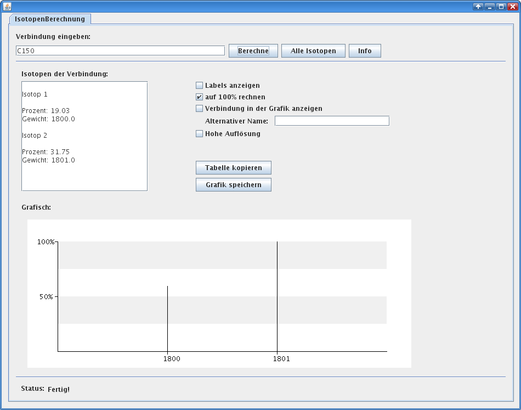Viewport: 521px width, 410px height.
Task: Uncheck auf 100% rechnen
Action: tap(200, 97)
